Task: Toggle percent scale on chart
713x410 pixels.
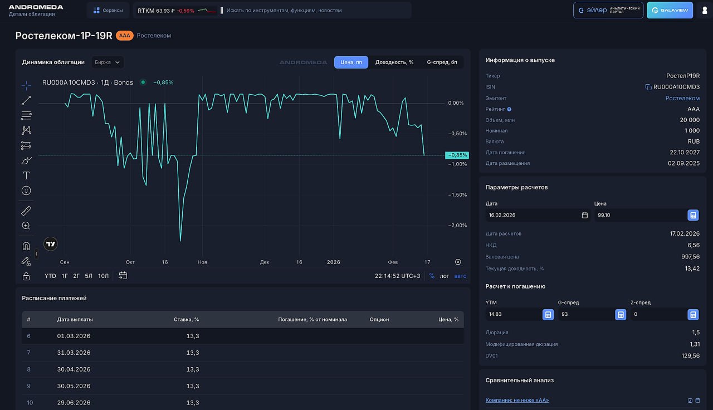Action: (x=432, y=276)
